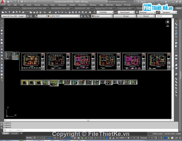Select the Multiline Text A tool
Image resolution: width=182 pixels, height=141 pixels.
click(2, 78)
